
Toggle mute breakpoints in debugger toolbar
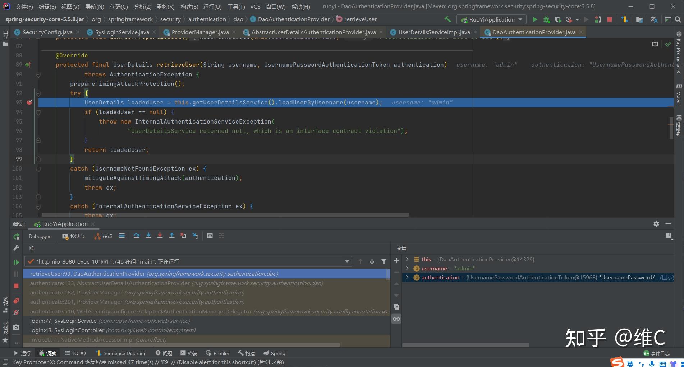(x=16, y=312)
